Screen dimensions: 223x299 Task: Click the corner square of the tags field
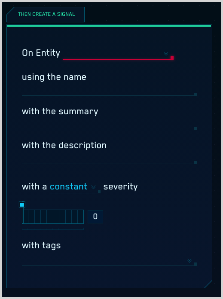(x=196, y=264)
